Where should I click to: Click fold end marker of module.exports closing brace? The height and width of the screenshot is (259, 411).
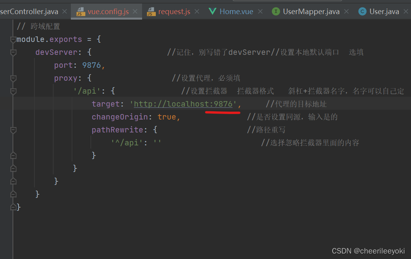coord(13,207)
